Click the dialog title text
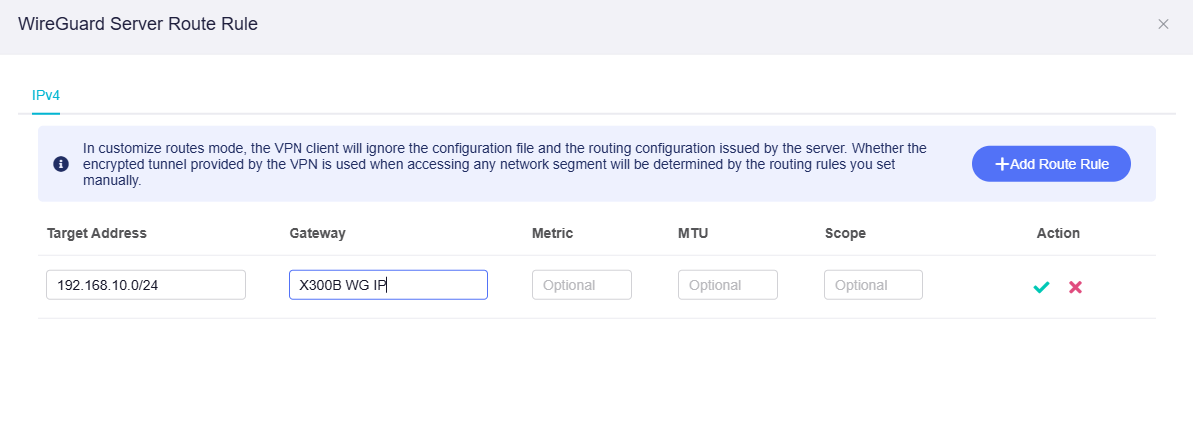This screenshot has height=428, width=1193. pos(138,25)
